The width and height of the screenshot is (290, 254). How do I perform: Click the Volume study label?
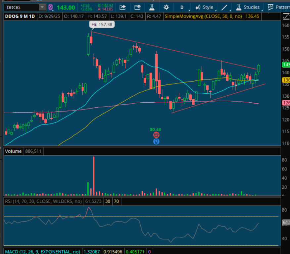pyautogui.click(x=13, y=151)
